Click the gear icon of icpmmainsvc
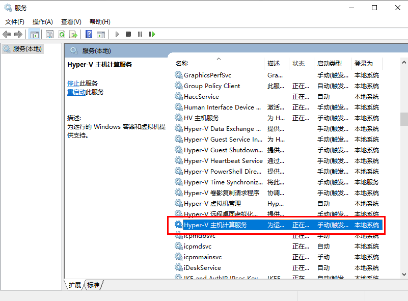 tap(178, 257)
